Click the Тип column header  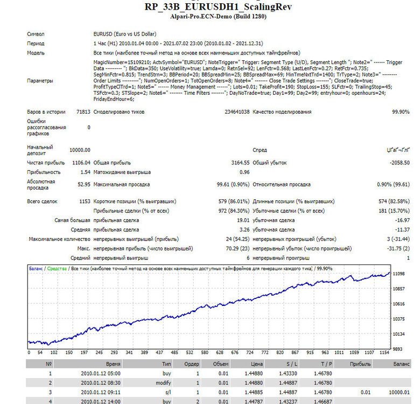[x=147, y=364]
